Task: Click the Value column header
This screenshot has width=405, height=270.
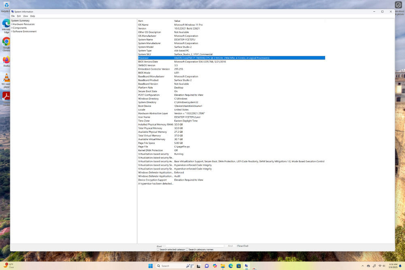Action: point(249,21)
